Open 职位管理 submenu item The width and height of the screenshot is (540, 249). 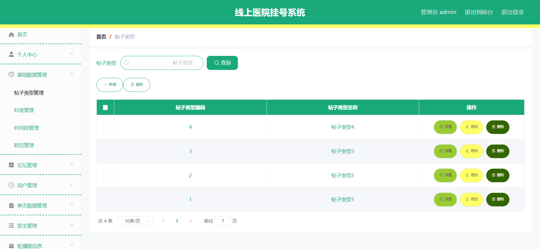tap(24, 145)
